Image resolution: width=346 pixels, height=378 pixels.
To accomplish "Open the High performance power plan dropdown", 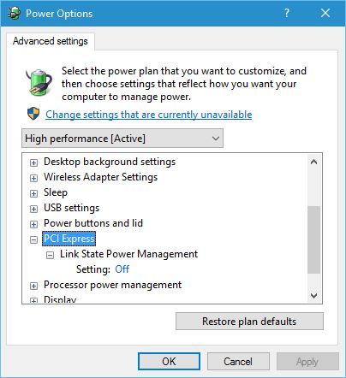I will click(x=122, y=139).
